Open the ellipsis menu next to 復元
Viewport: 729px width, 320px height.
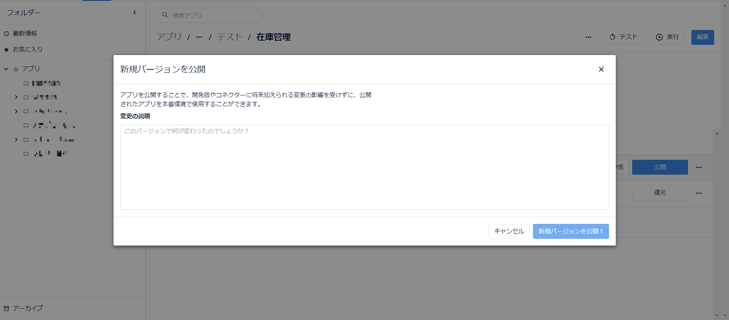699,193
